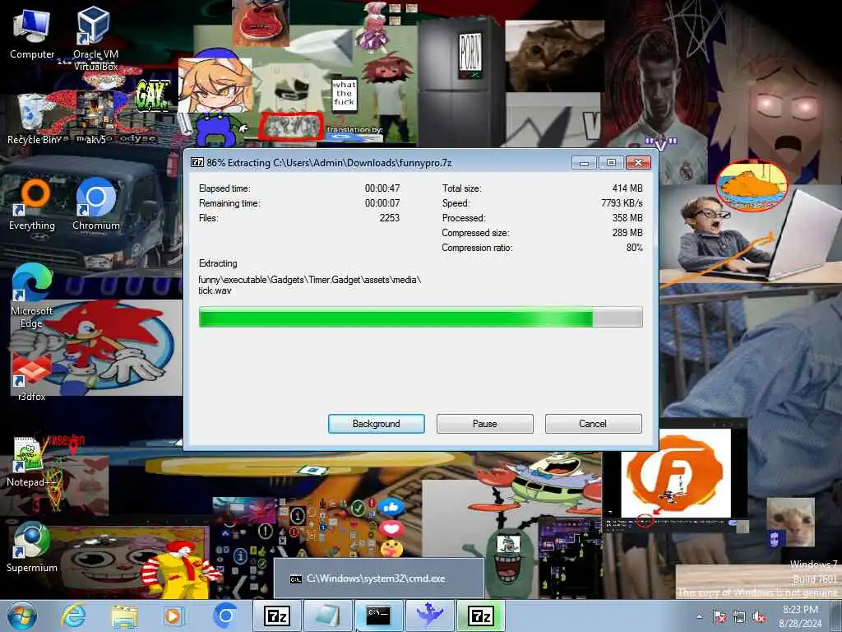Click the compressed size value 289 MB
This screenshot has width=842, height=632.
click(x=627, y=233)
